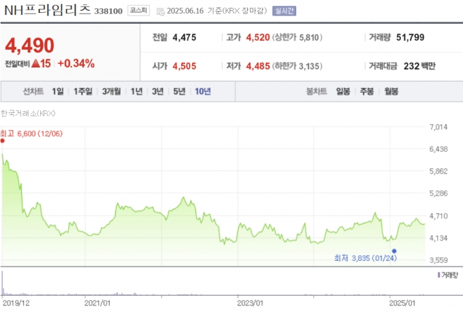This screenshot has width=463, height=312.
Task: Open the 주봉 weekly candlestick chart
Action: pos(368,91)
